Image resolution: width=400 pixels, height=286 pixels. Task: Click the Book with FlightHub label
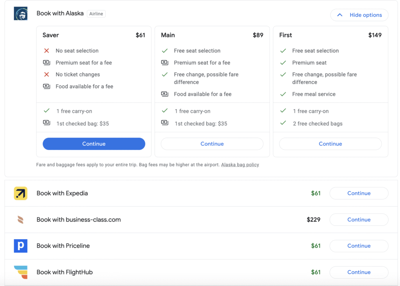tap(64, 272)
